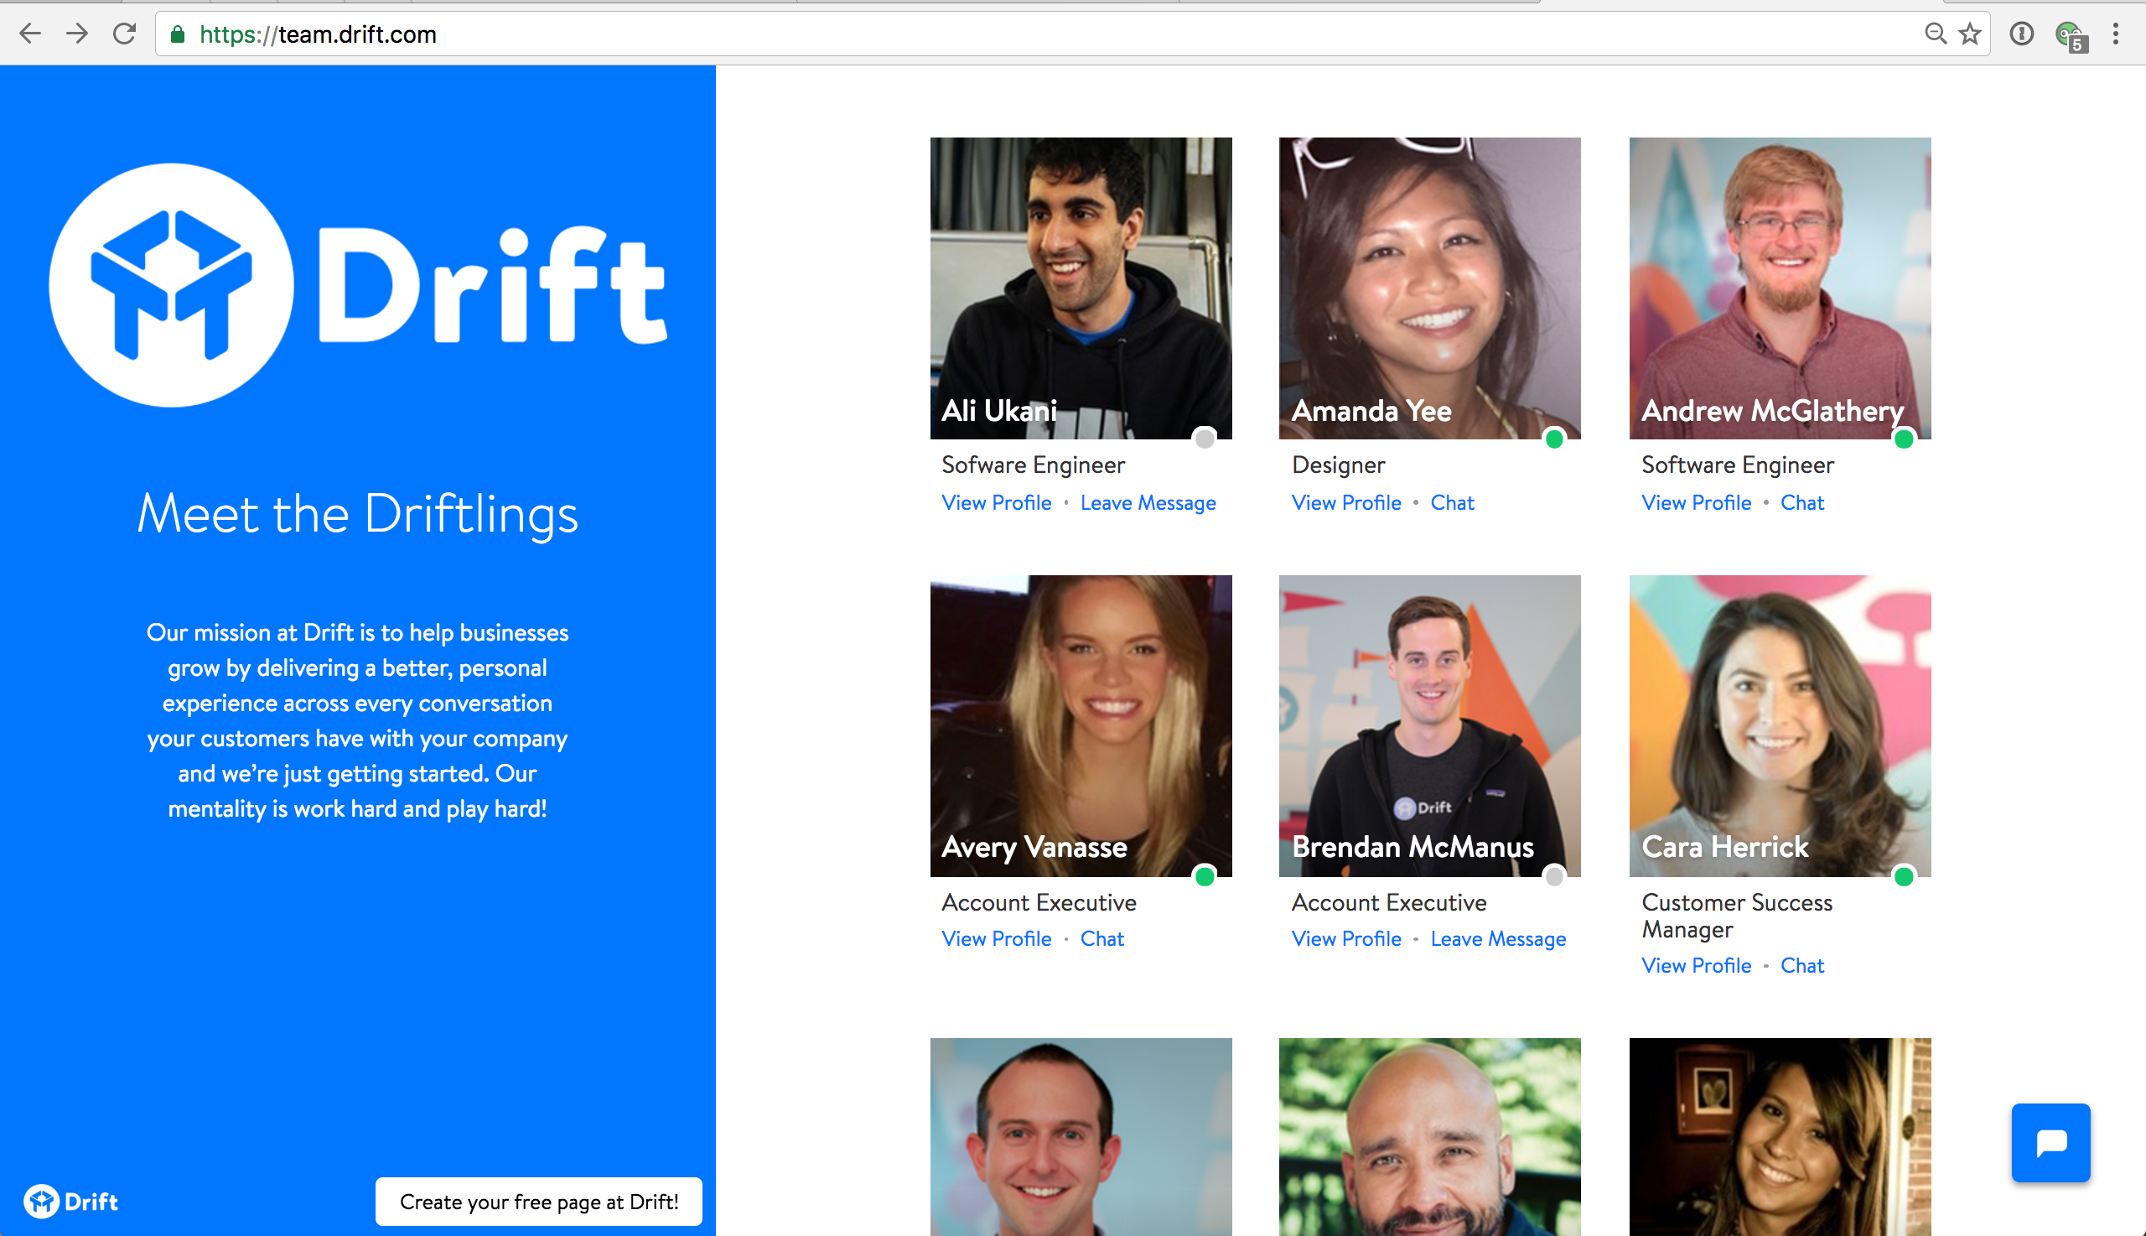Open the Chrome three-dot menu
Viewport: 2146px width, 1236px height.
pos(2116,34)
